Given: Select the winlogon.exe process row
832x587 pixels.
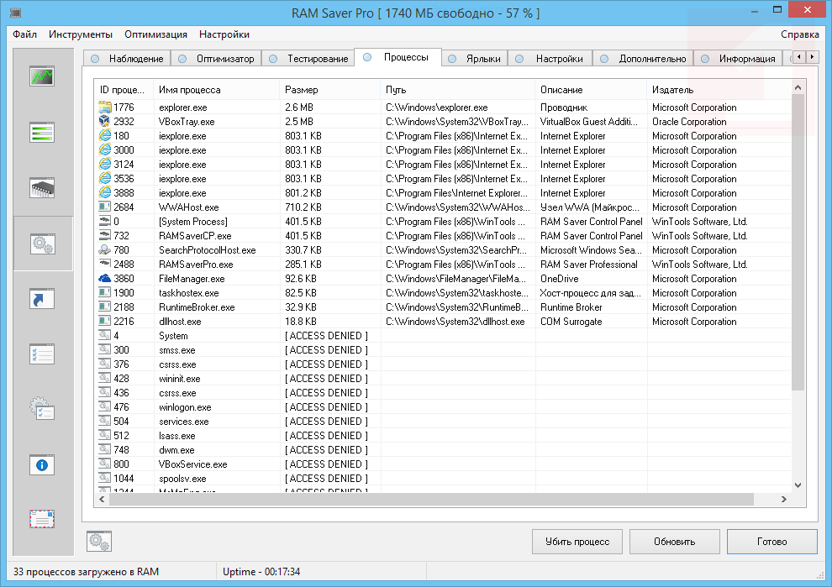Looking at the screenshot, I should click(443, 407).
